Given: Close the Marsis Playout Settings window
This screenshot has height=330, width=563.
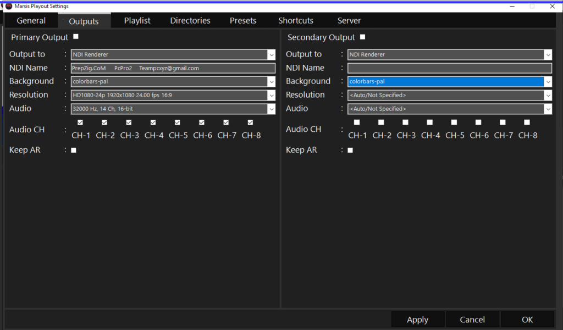Looking at the screenshot, I should pos(552,6).
